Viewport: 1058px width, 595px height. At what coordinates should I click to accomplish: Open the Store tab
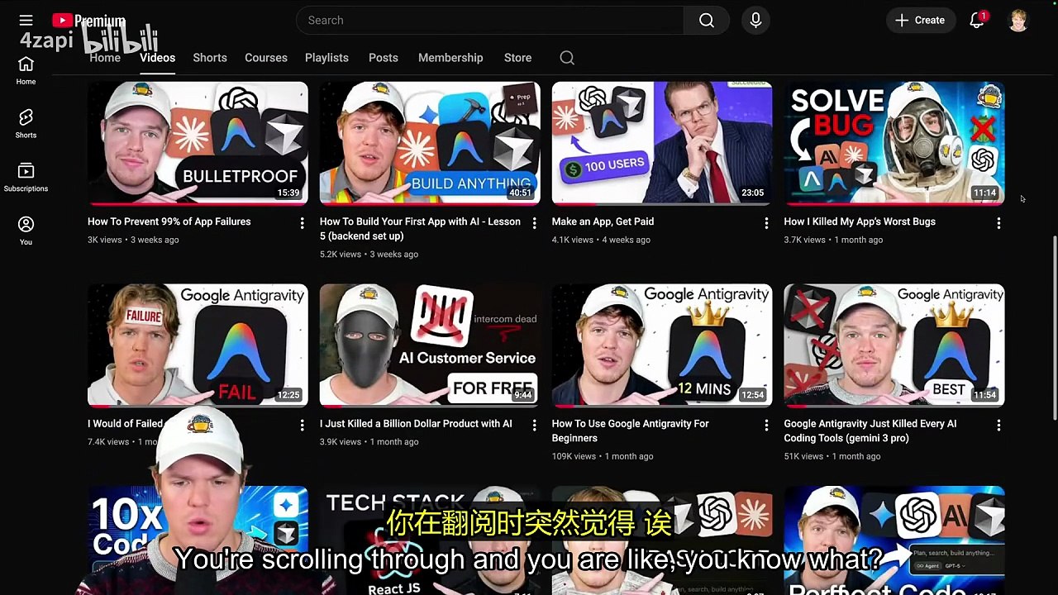(x=518, y=58)
